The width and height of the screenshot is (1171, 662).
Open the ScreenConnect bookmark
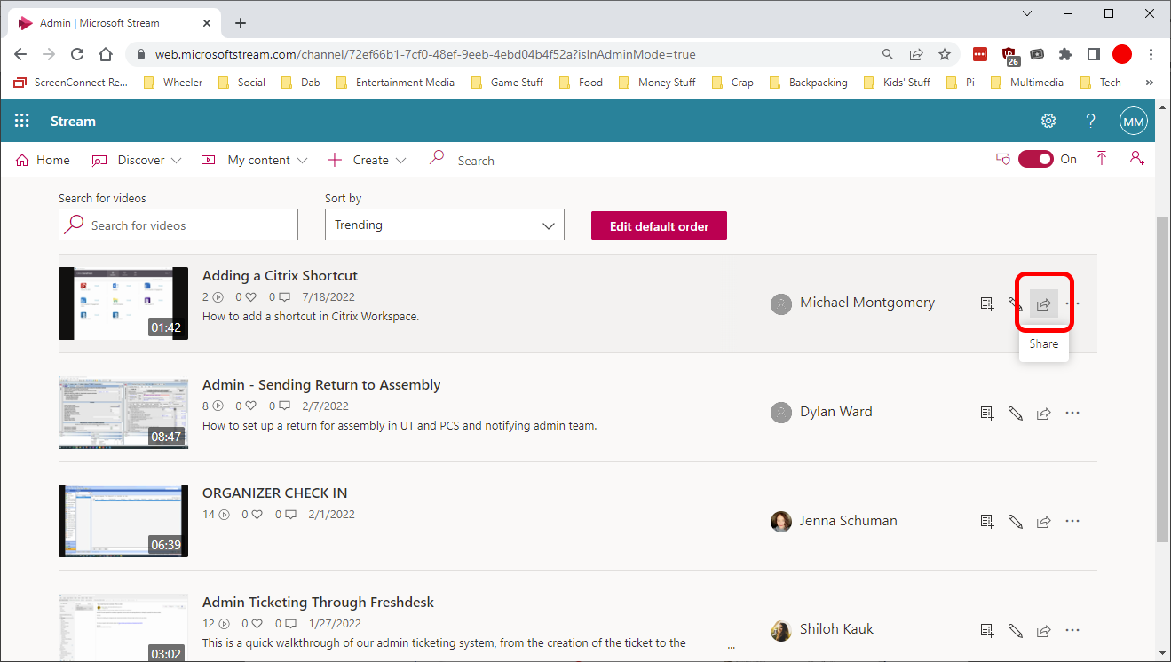tap(71, 83)
